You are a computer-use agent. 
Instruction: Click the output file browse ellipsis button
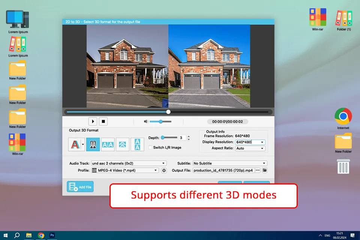pos(258,170)
